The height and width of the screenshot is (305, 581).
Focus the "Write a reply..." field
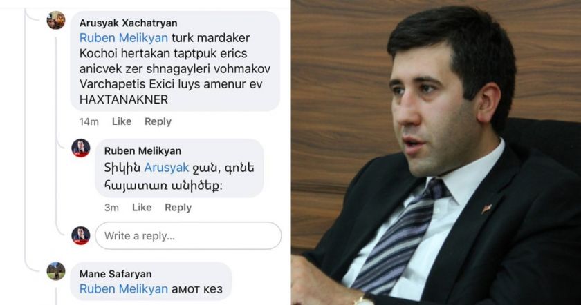pos(188,235)
